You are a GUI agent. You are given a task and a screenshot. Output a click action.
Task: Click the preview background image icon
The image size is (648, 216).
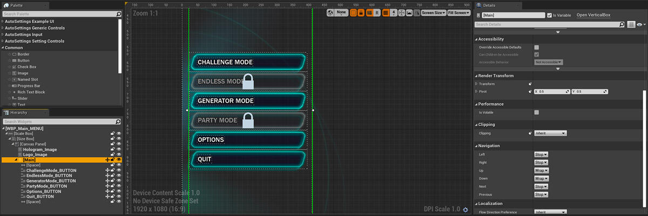pyautogui.click(x=410, y=12)
